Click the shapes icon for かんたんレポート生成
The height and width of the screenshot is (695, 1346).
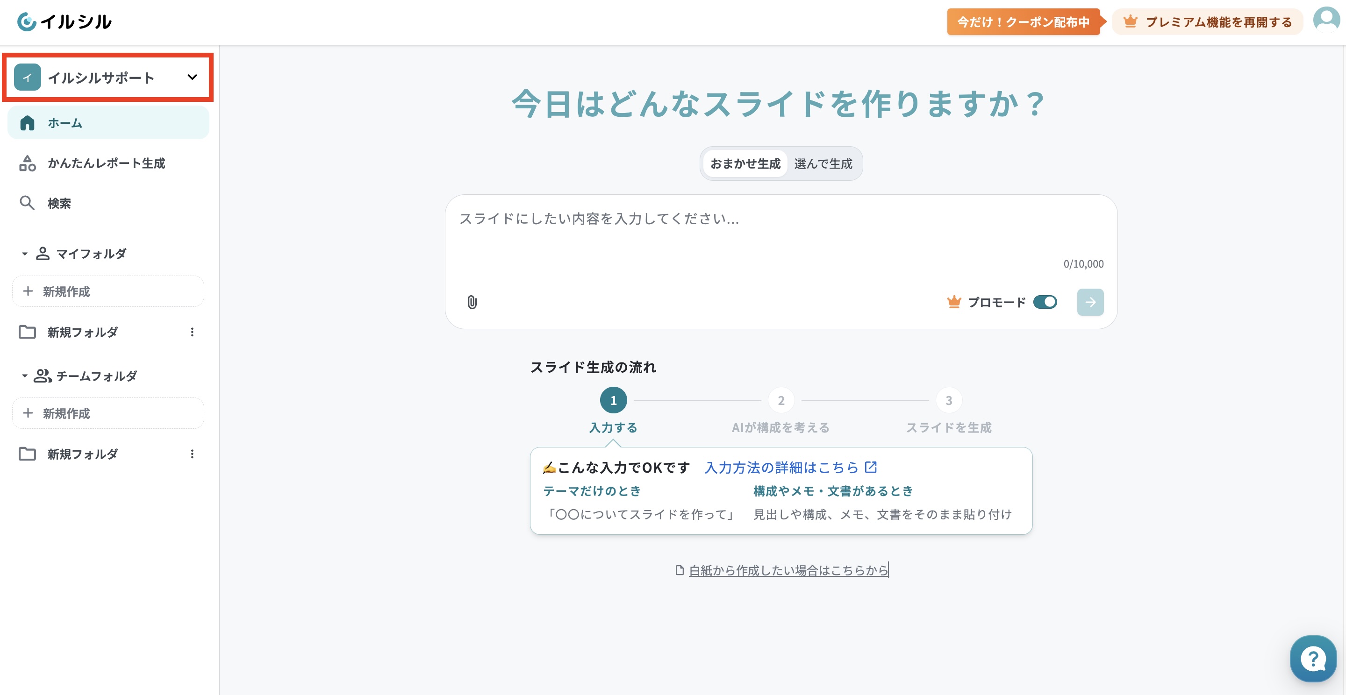point(27,163)
